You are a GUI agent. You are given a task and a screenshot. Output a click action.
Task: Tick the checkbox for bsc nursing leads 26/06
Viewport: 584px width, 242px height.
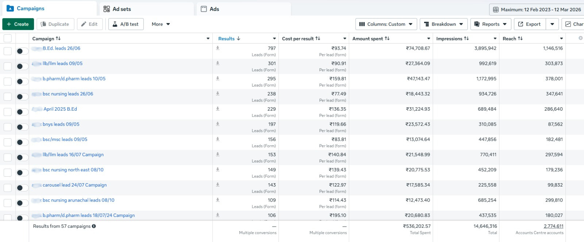click(8, 97)
